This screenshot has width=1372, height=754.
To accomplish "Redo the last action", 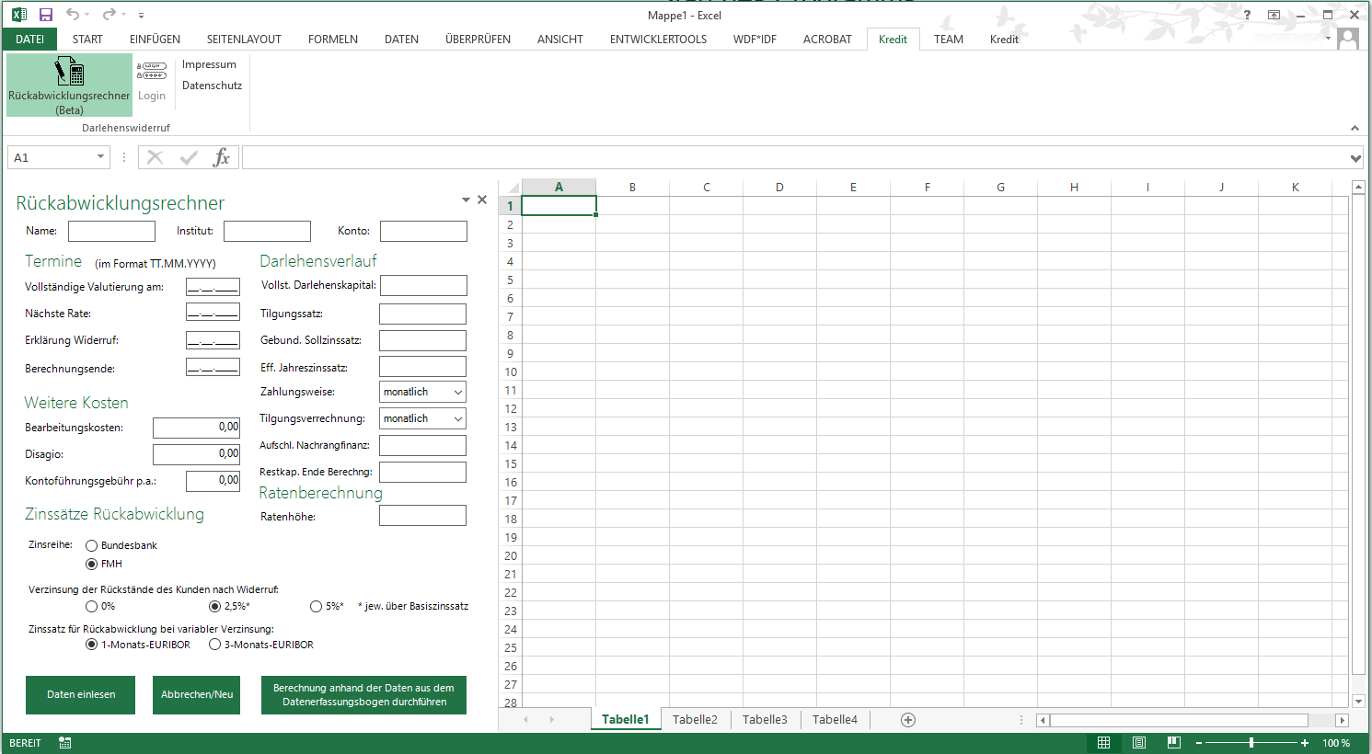I will (110, 15).
